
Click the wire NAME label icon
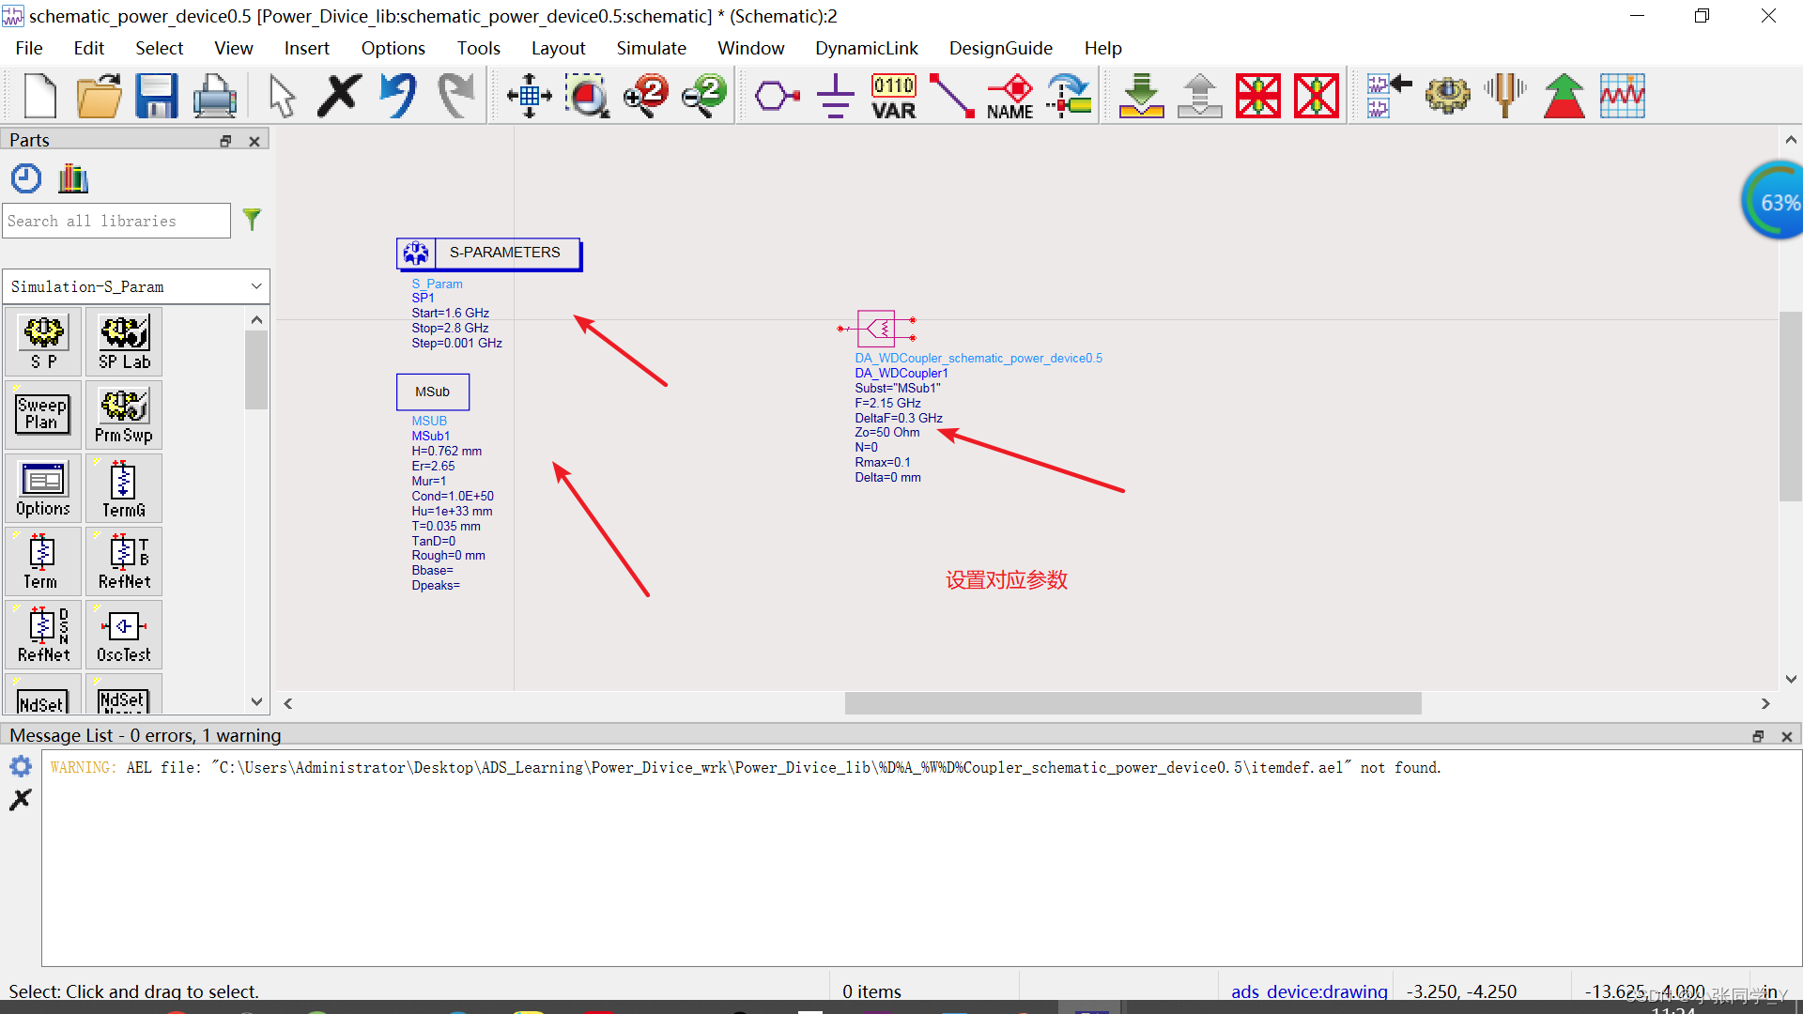1010,96
